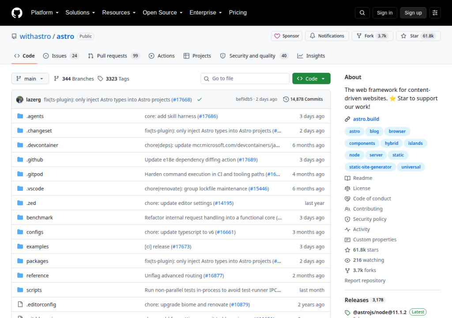The height and width of the screenshot is (318, 452).
Task: Open the appearance settings icon beside Sign up
Action: (435, 13)
